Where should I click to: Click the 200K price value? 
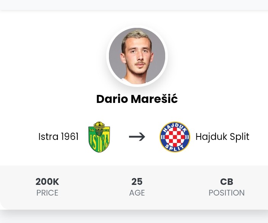point(47,181)
